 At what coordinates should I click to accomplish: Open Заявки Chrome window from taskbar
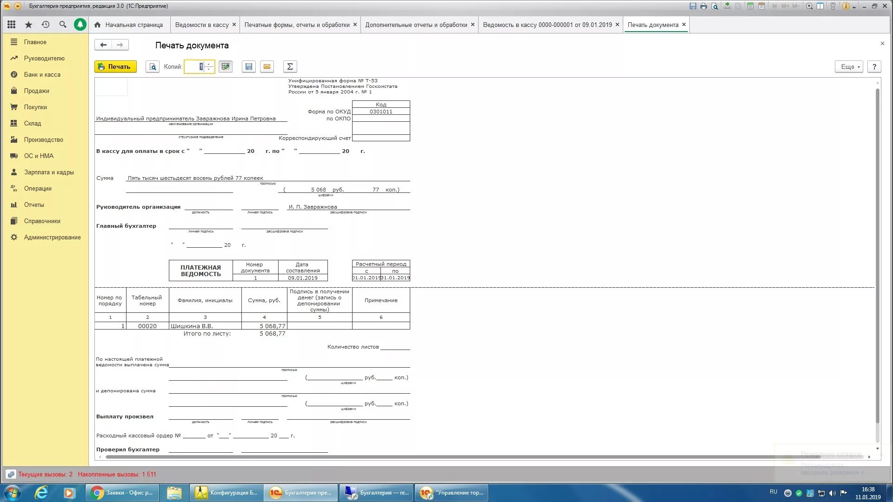click(x=123, y=493)
